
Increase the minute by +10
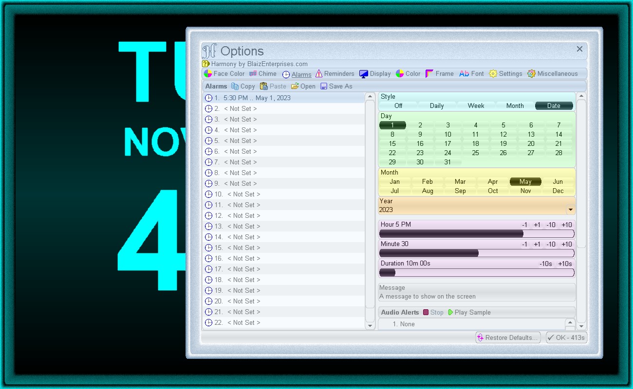566,244
